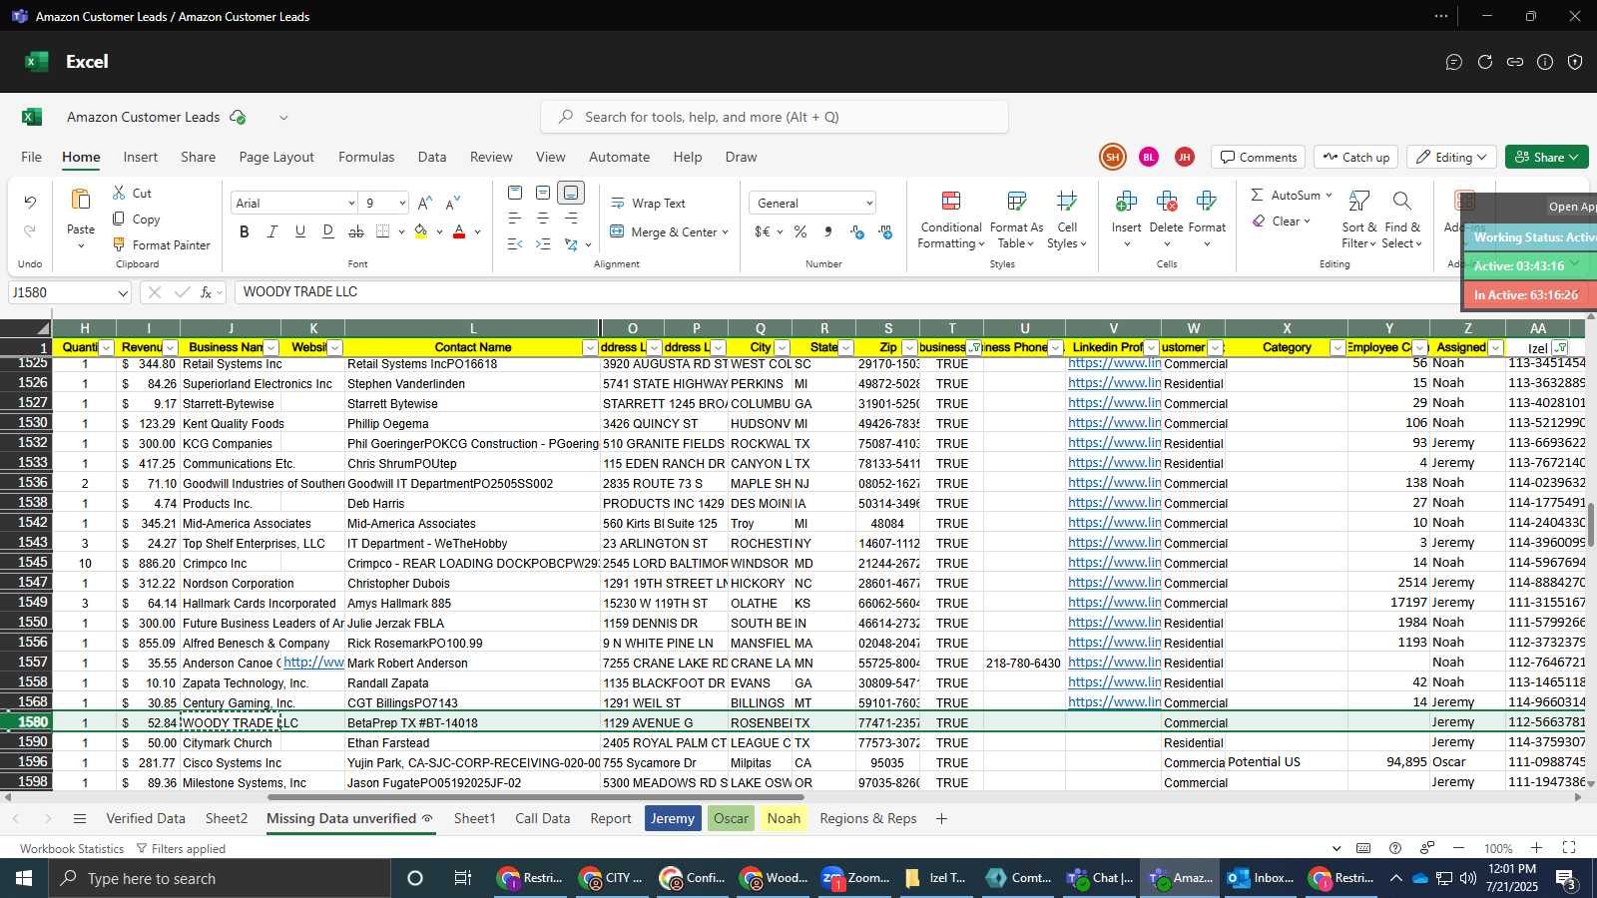Expand the Merge & Center options
The image size is (1597, 898).
[x=725, y=232]
